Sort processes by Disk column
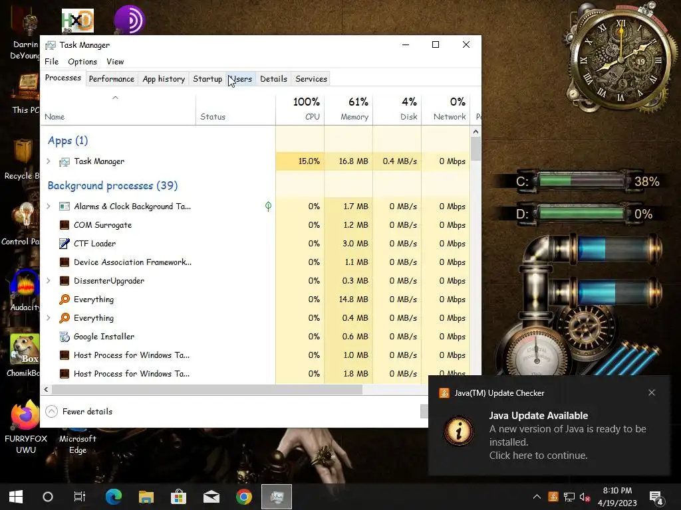The height and width of the screenshot is (510, 681). click(397, 108)
